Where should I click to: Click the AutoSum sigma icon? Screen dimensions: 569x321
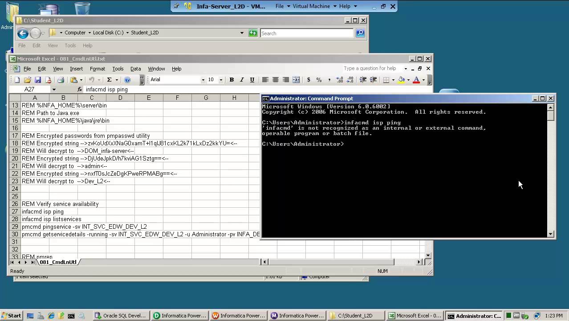[x=109, y=80]
